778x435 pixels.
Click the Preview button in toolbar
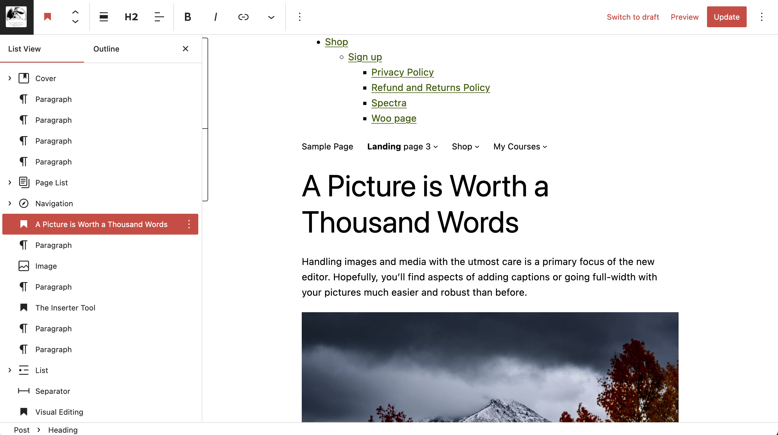(x=684, y=17)
